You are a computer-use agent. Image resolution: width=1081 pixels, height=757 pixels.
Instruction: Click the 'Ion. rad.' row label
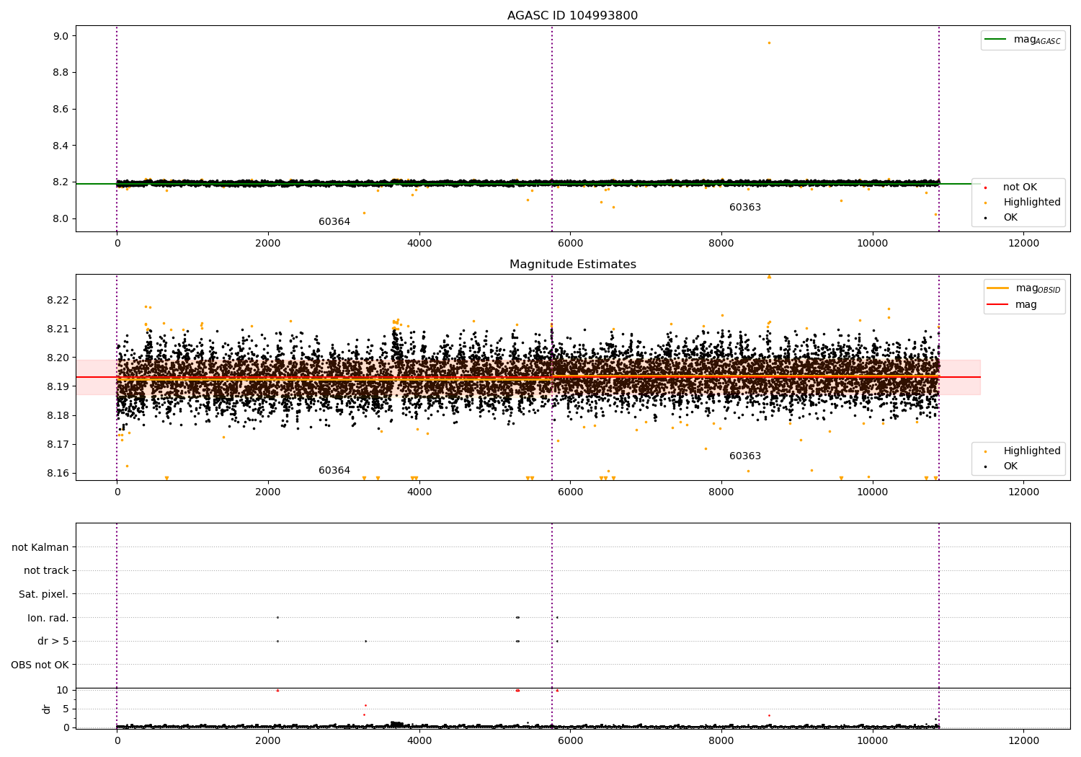point(48,618)
